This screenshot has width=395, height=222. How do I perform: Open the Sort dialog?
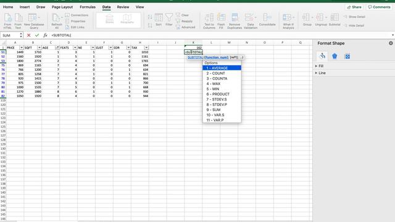(159, 20)
